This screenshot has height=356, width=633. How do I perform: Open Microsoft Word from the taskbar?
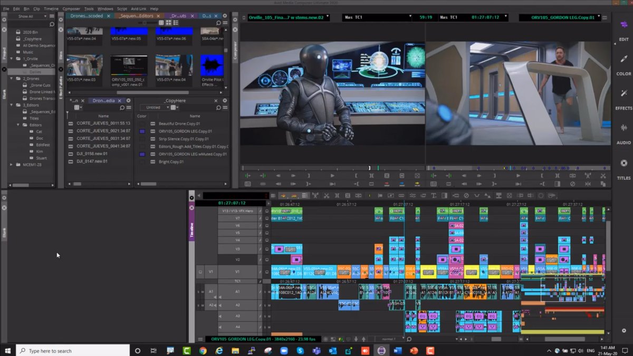coord(397,350)
